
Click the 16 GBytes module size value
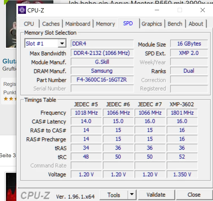[189, 43]
